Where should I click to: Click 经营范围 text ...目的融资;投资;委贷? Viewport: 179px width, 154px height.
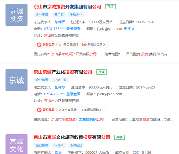click(146, 54)
